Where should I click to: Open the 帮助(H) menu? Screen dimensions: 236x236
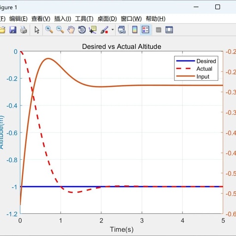tap(155, 19)
